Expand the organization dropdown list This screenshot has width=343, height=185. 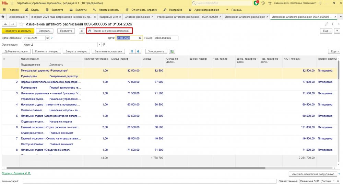99,44
